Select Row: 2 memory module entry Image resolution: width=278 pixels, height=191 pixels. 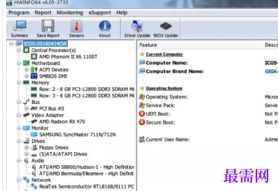click(x=87, y=89)
